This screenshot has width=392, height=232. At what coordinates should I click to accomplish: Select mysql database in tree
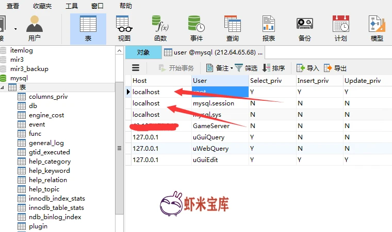click(x=19, y=78)
